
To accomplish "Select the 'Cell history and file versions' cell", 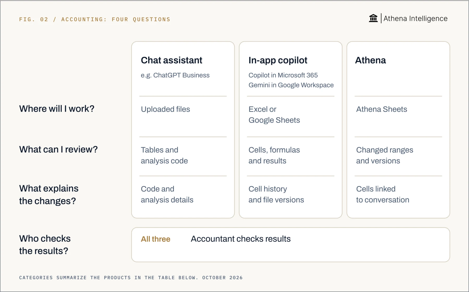I will tap(276, 194).
